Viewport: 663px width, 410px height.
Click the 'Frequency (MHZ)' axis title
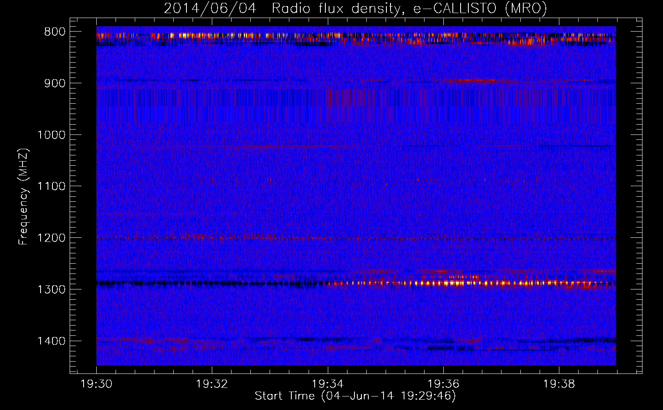[x=23, y=197]
